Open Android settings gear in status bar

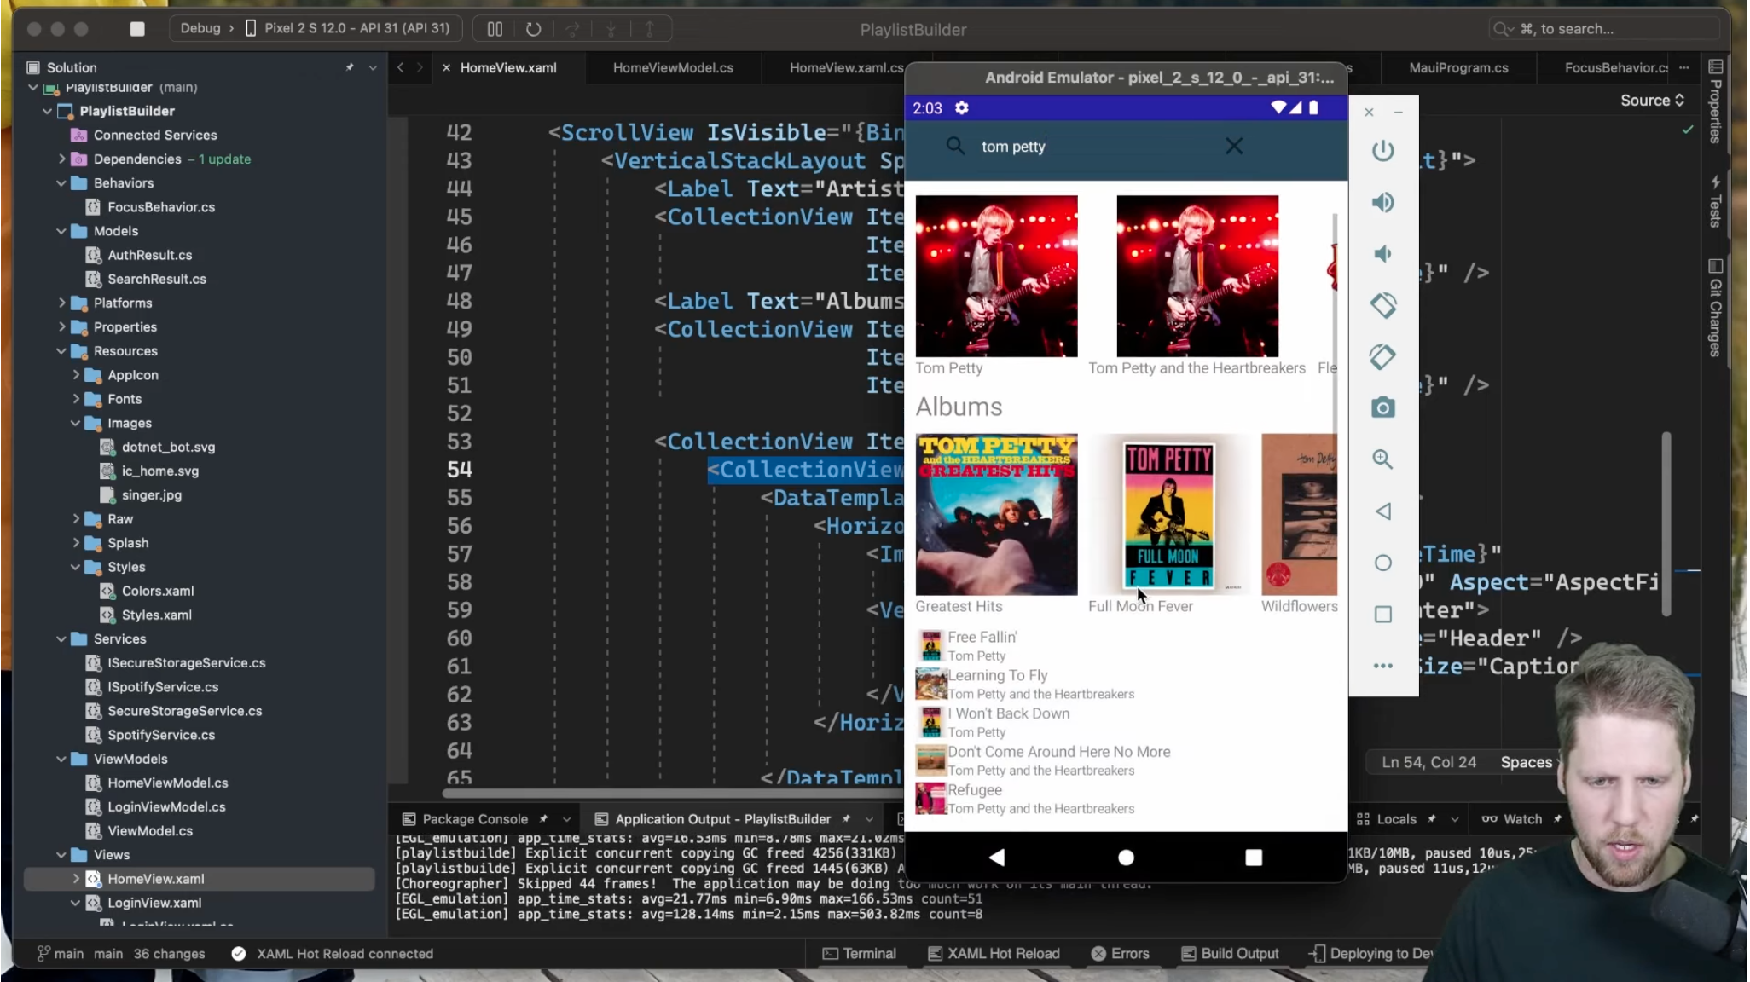tap(961, 108)
